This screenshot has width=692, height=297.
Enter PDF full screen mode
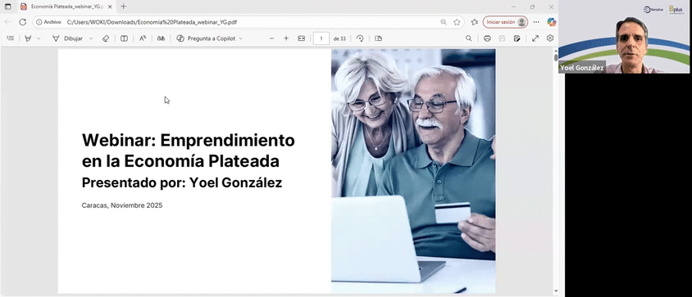coord(535,38)
